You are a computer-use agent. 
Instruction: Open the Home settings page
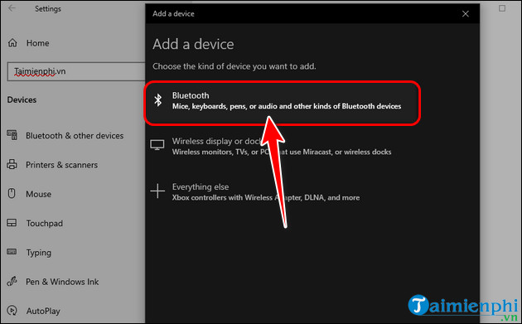[37, 43]
